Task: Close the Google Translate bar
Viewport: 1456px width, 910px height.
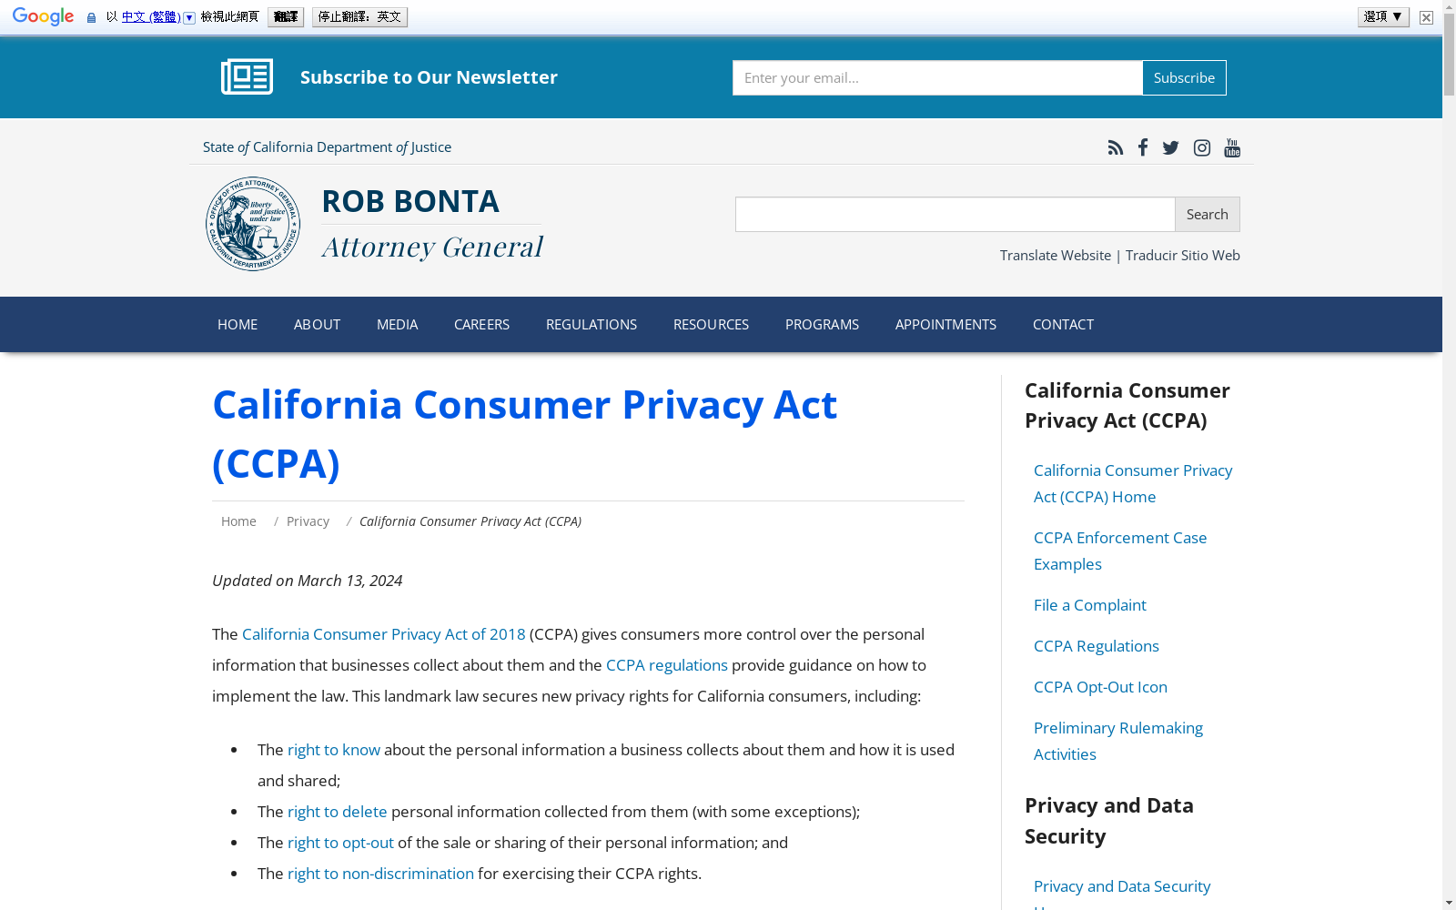Action: [x=1426, y=17]
